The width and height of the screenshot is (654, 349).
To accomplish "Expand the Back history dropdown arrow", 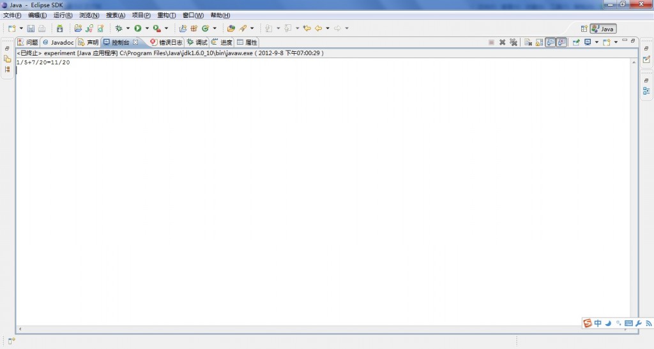I will [328, 28].
